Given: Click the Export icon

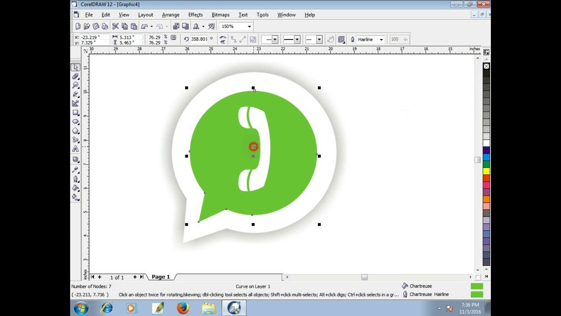Looking at the screenshot, I should click(x=185, y=26).
